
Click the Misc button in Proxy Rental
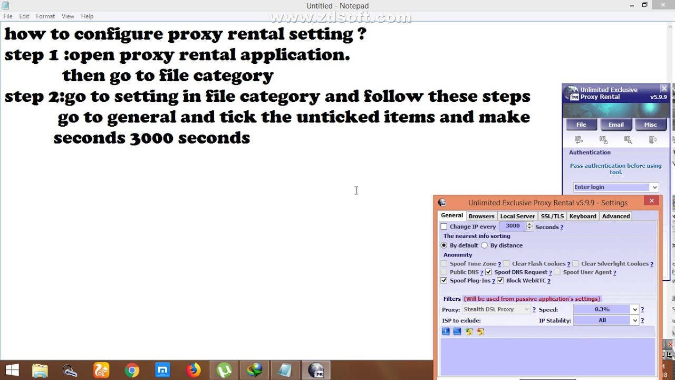[x=650, y=125]
